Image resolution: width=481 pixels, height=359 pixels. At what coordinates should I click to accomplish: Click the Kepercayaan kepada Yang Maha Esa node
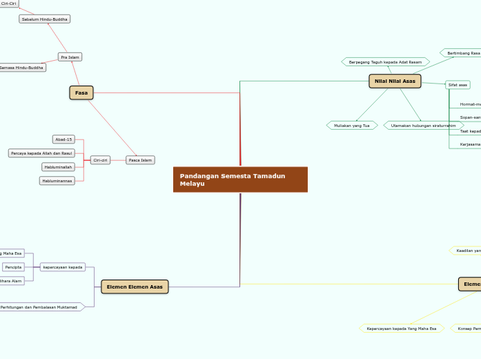pyautogui.click(x=401, y=329)
